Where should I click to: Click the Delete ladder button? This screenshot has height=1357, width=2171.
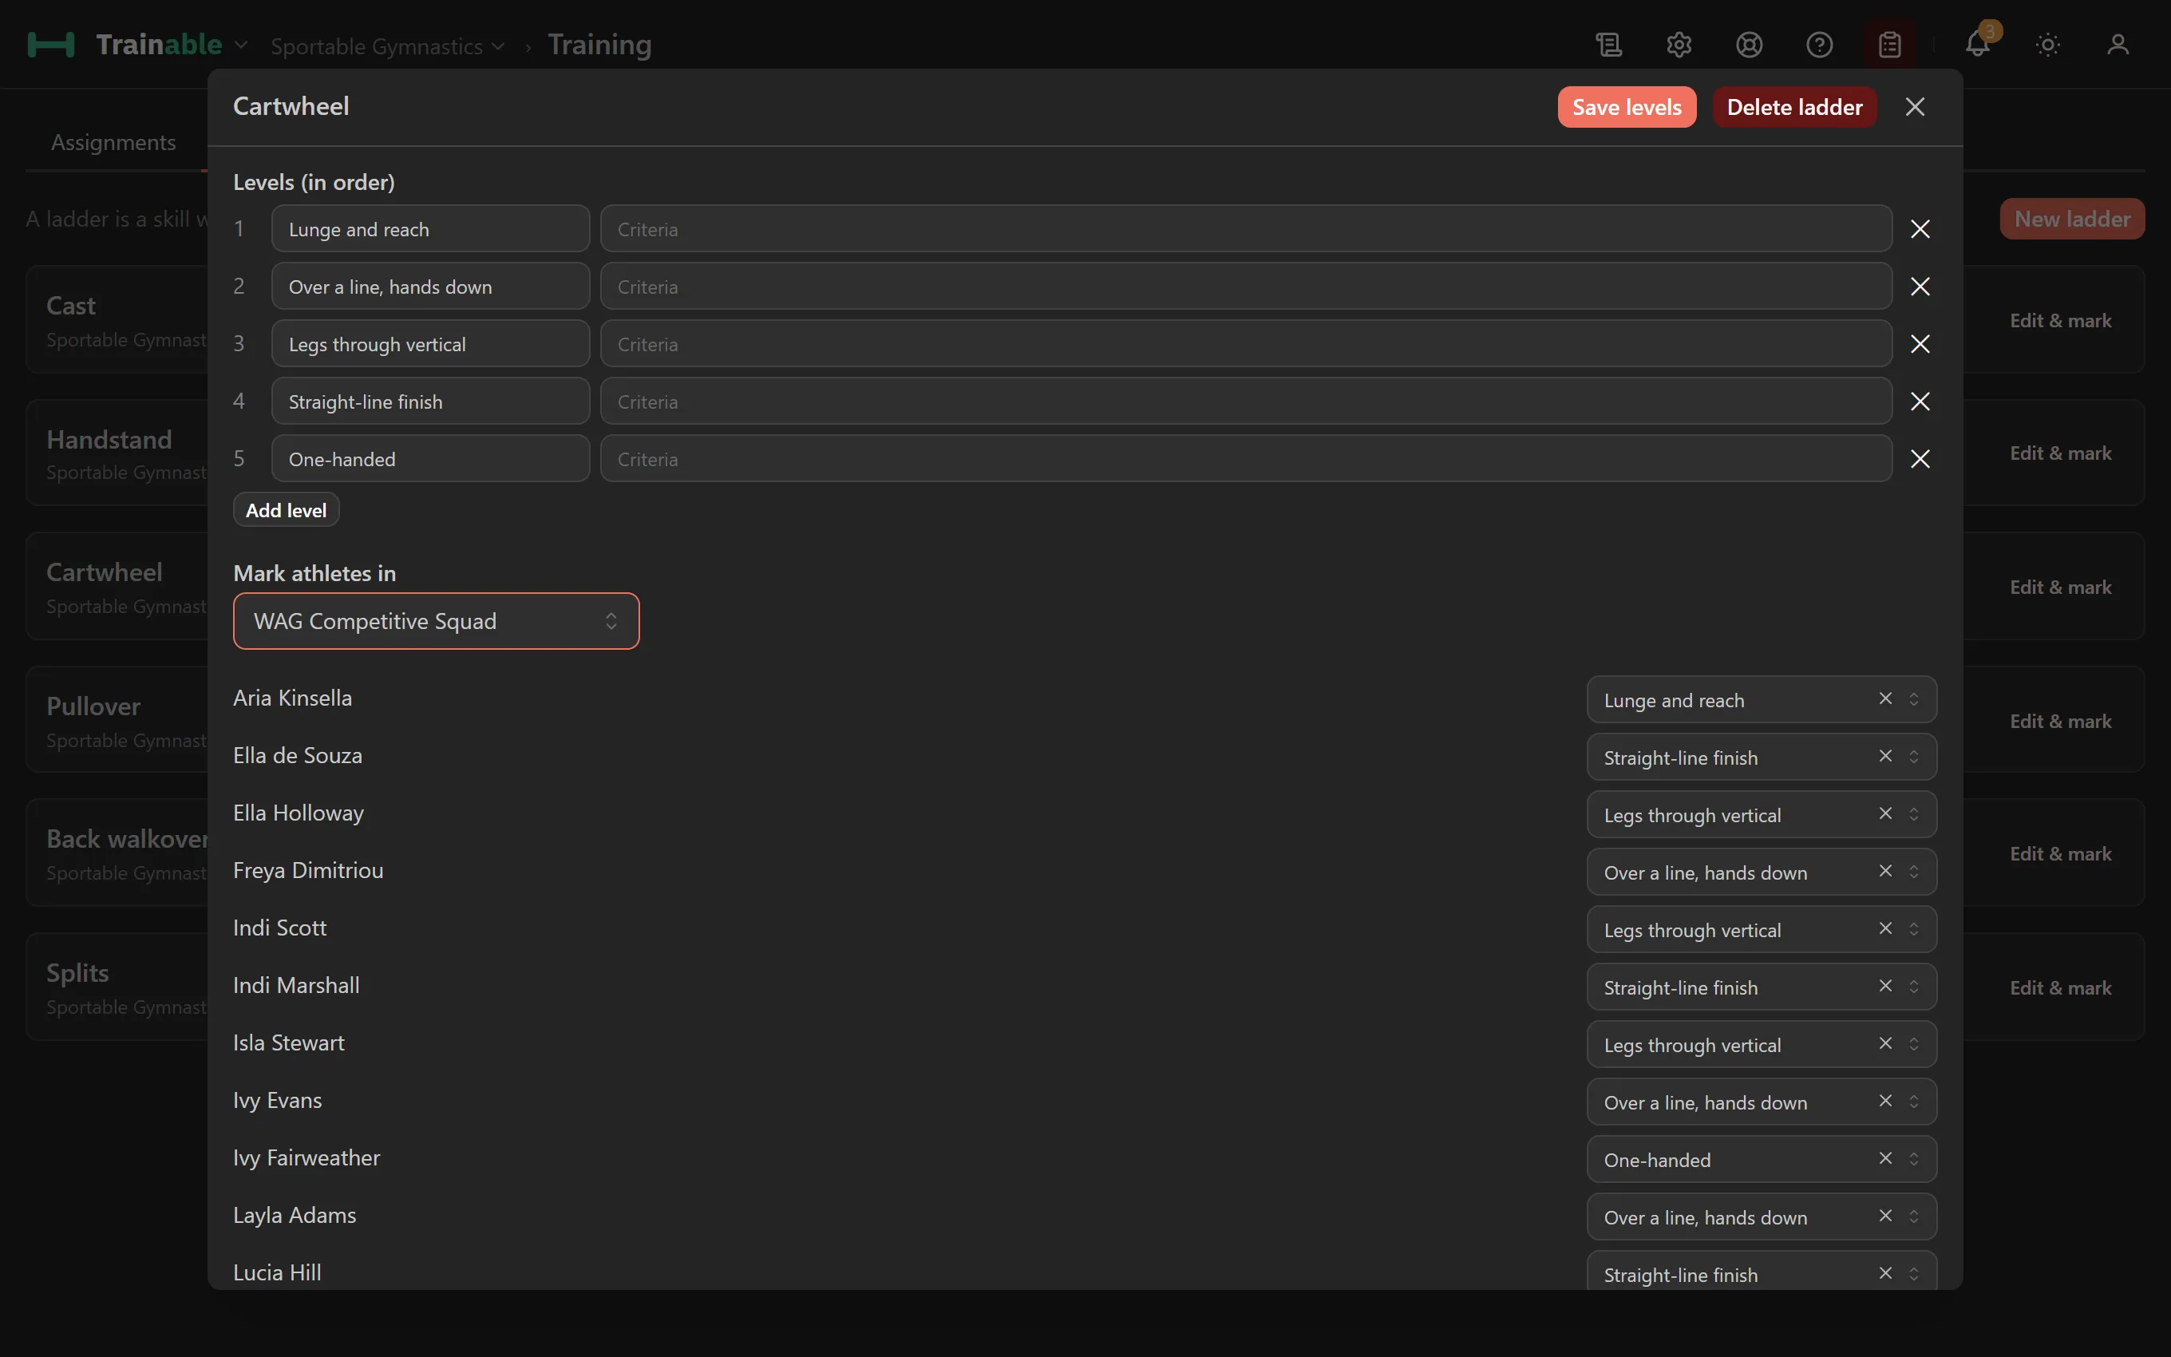[1794, 107]
